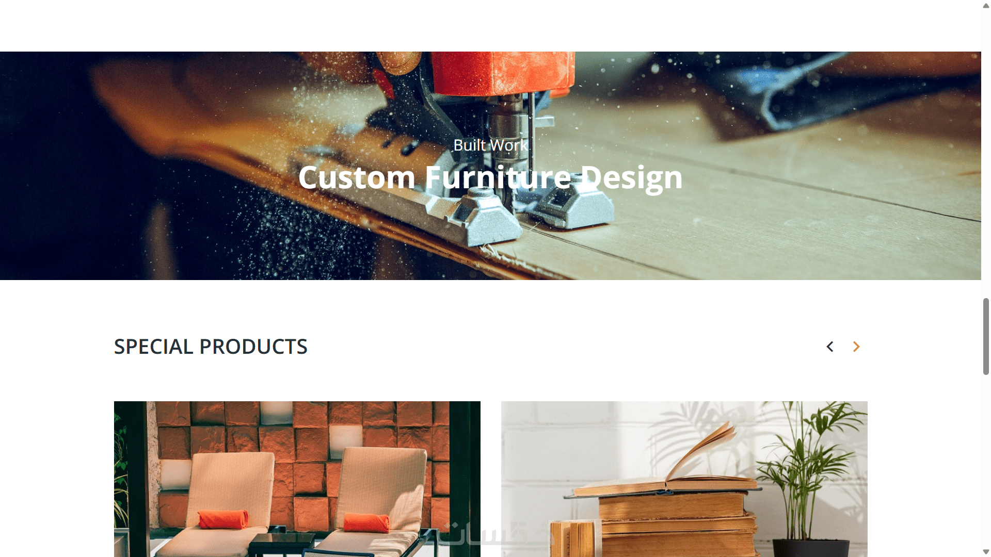The image size is (991, 557).
Task: Click the Custom Furniture Design heading
Action: 490,177
